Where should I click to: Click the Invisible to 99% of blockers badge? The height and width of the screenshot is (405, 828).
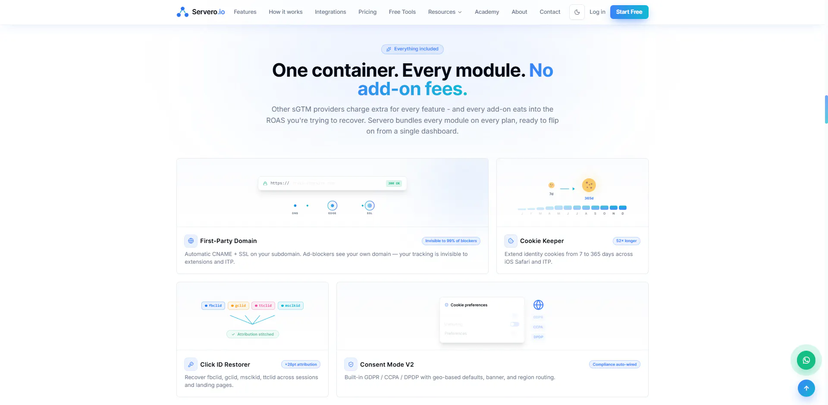[451, 241]
